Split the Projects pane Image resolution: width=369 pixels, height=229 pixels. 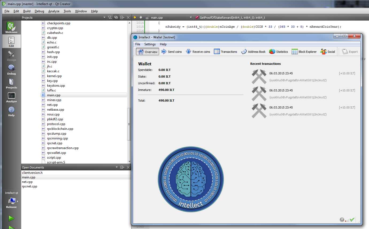122,18
